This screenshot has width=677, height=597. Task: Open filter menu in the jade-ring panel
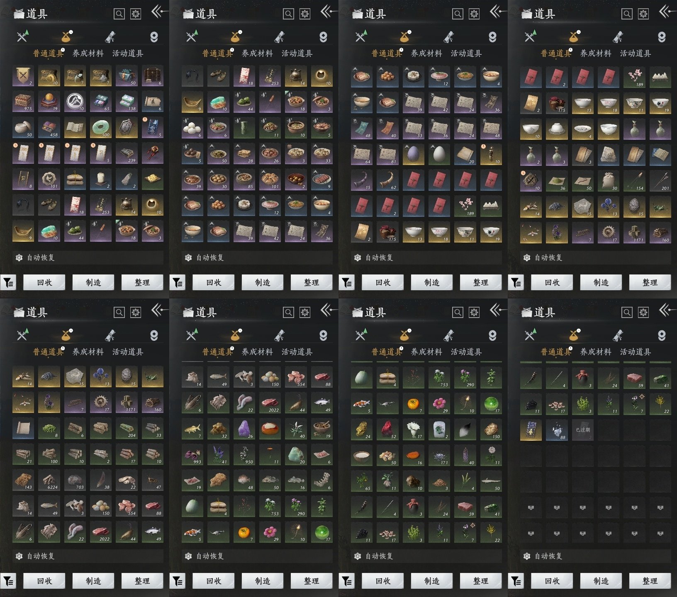click(8, 283)
